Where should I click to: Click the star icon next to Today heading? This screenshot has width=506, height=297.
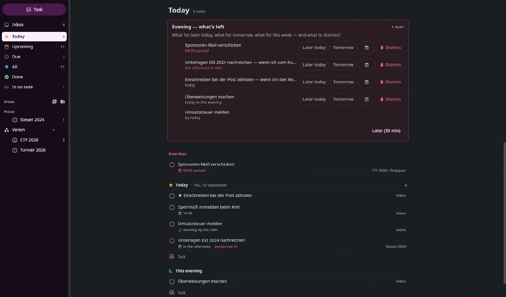click(x=171, y=185)
